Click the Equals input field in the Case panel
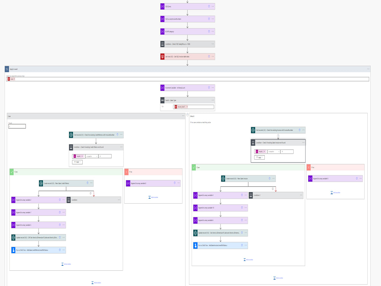The width and height of the screenshot is (381, 286). click(x=17, y=126)
